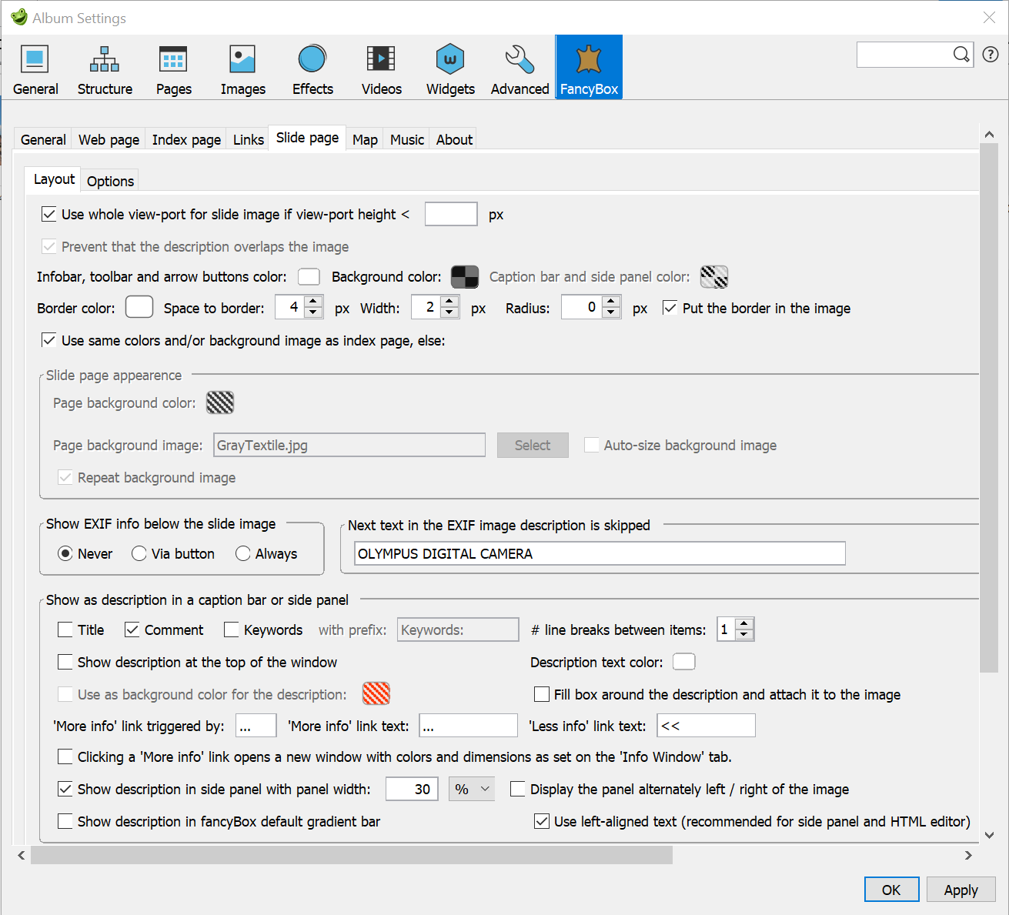Screen dimensions: 1009x915
Task: Open the Widgets settings section
Action: coord(450,68)
